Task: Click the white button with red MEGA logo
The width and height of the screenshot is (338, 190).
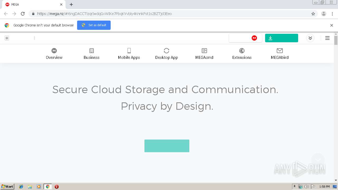Action: click(245, 38)
